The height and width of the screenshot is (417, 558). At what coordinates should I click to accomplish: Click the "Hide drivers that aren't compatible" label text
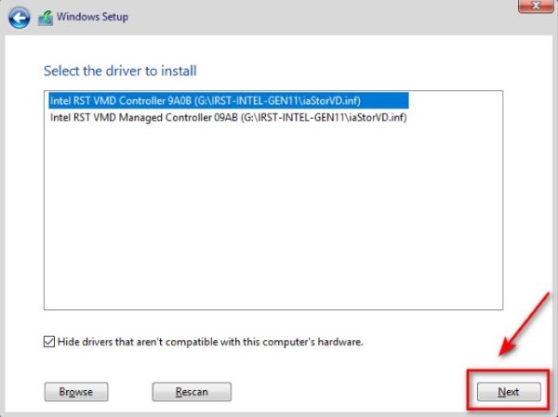210,342
